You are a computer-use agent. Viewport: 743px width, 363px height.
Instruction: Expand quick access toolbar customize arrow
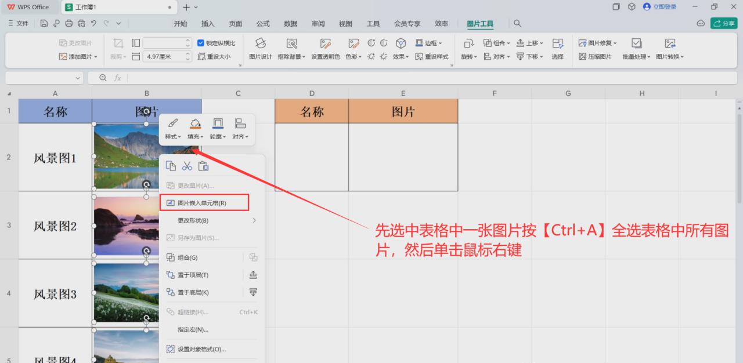(x=118, y=23)
